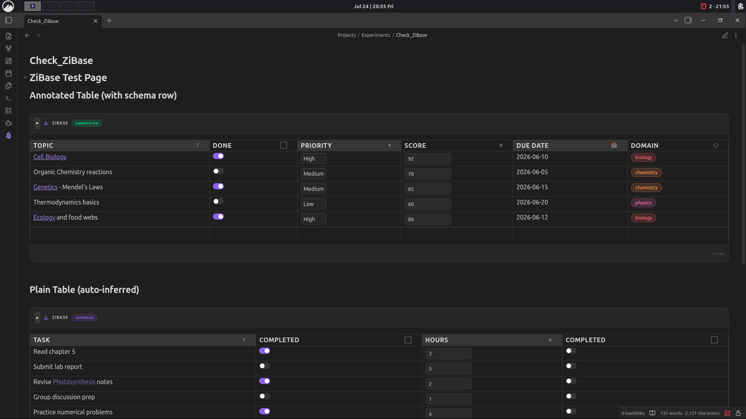
Task: Open Priority dropdown showing Low for Thermodynamics
Action: coord(313,204)
